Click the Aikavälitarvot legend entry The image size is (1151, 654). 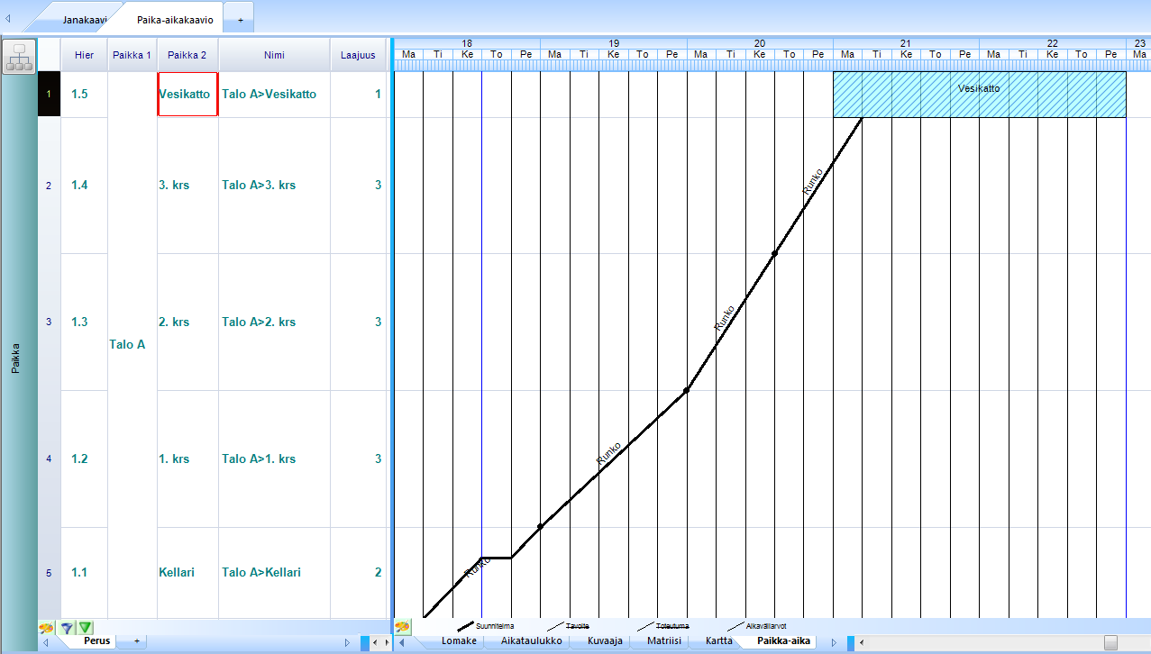(756, 625)
